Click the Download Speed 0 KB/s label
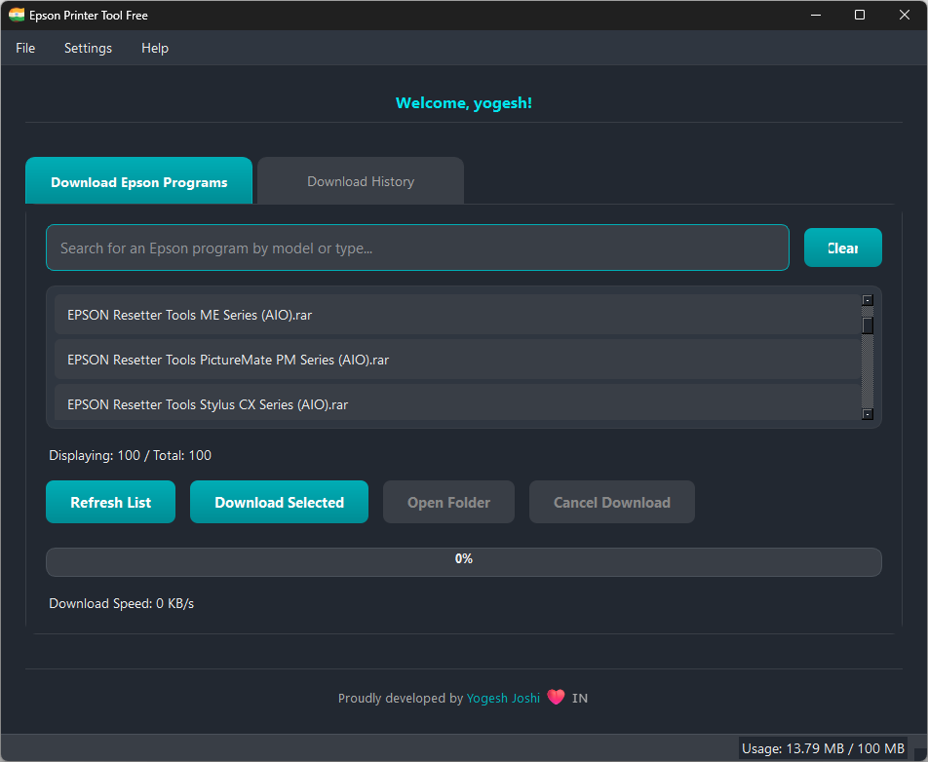The image size is (928, 762). click(121, 603)
